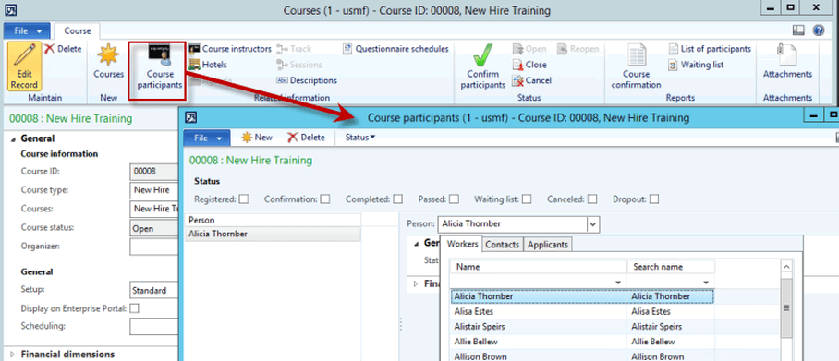Click the Person column header in grid
The image size is (839, 361).
[x=273, y=220]
